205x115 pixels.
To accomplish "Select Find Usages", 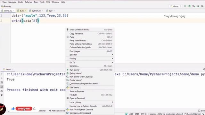I will (90, 51).
